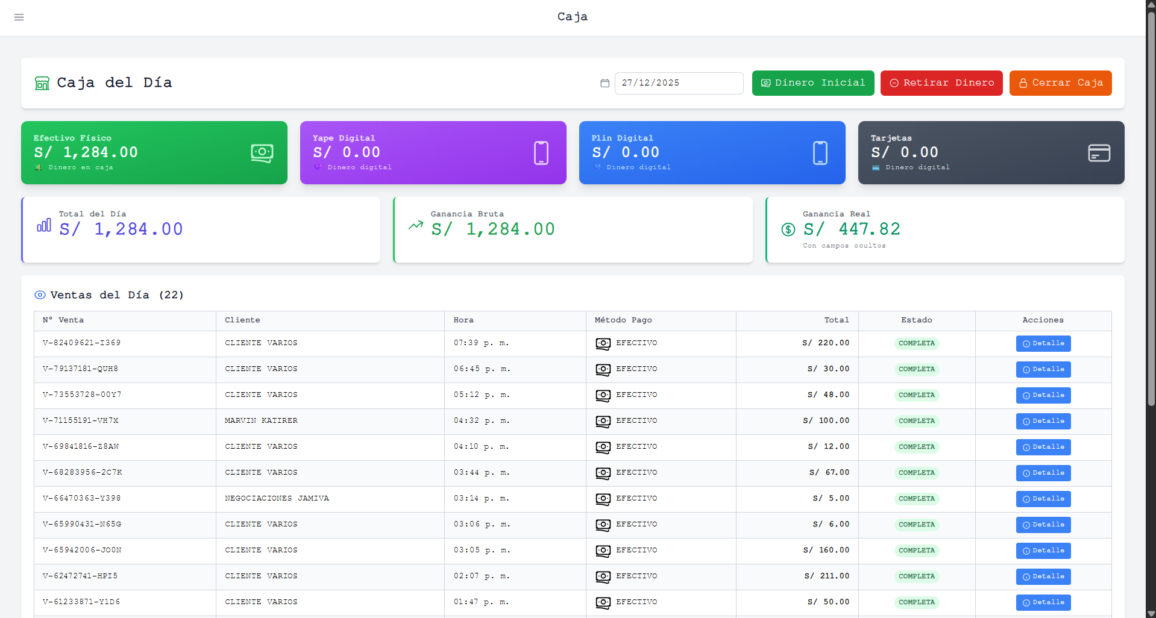Click the Total column header
The width and height of the screenshot is (1156, 618).
pyautogui.click(x=837, y=320)
